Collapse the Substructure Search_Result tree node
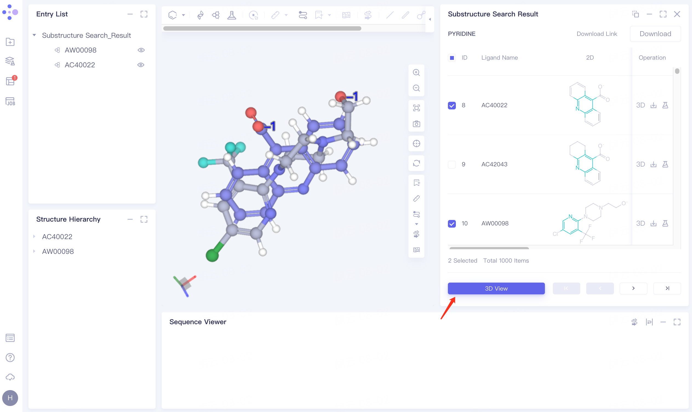 tap(35, 35)
